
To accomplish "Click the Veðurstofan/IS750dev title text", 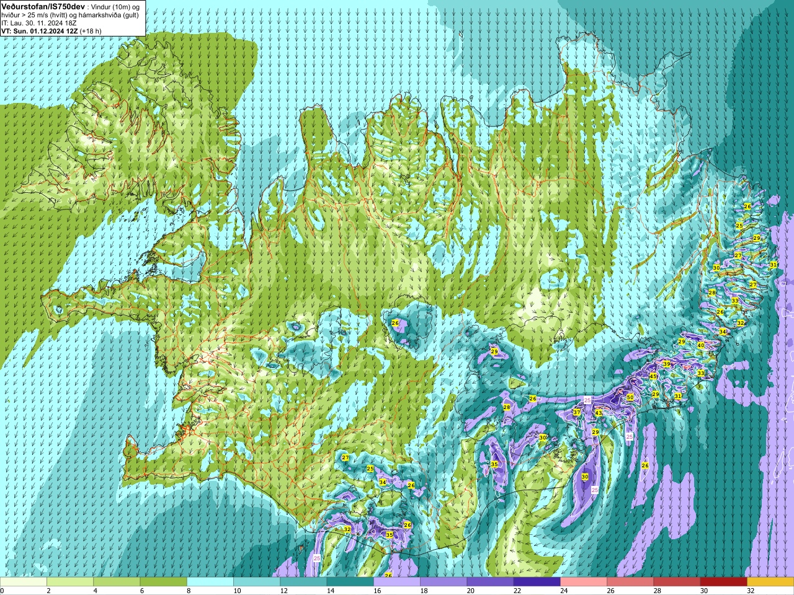I will [x=43, y=6].
